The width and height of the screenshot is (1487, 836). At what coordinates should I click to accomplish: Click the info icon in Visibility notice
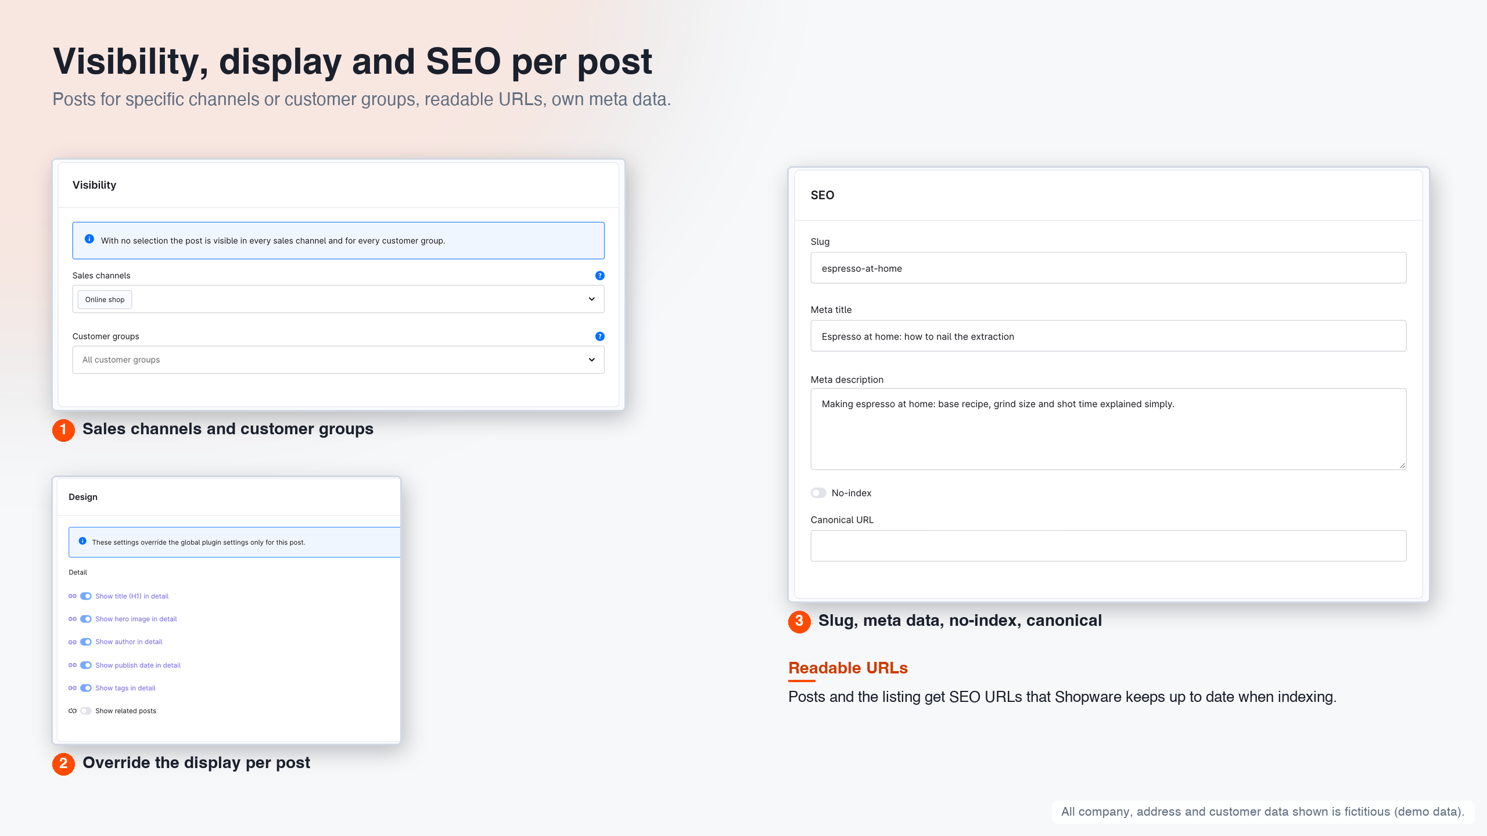89,239
